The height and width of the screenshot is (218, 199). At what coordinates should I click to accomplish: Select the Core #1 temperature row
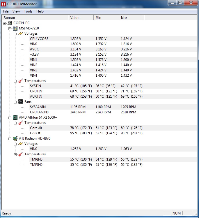(x=113, y=133)
